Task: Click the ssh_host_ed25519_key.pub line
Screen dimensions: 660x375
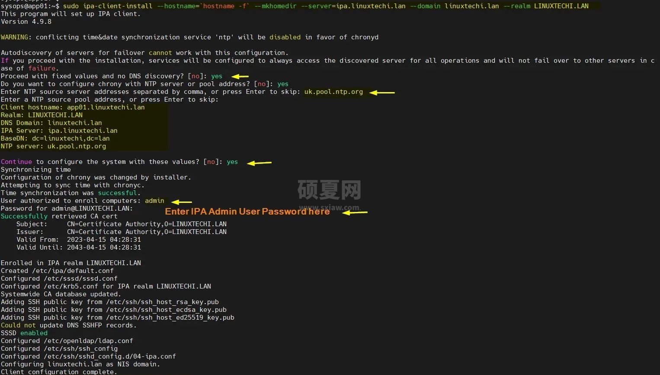Action: tap(118, 317)
